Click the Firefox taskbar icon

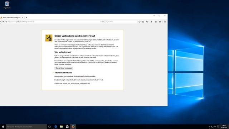pyautogui.click(x=73, y=126)
